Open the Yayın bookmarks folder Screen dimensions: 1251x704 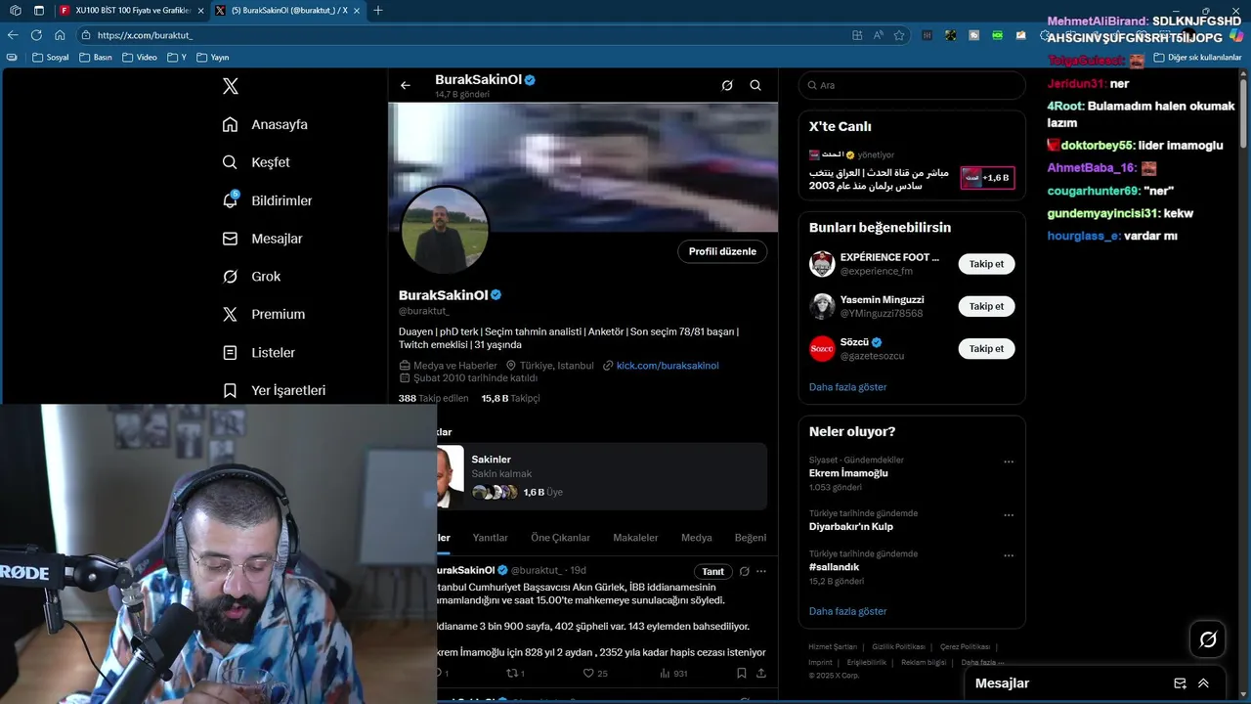213,58
